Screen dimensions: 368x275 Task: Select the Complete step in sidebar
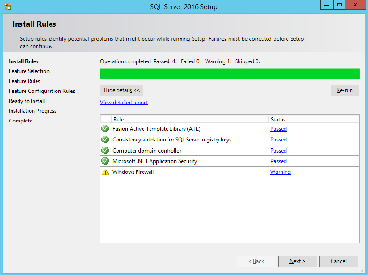21,121
